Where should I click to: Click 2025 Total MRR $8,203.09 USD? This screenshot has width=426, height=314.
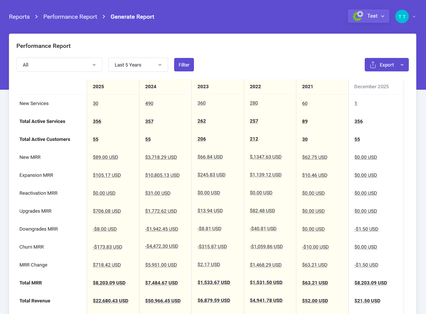(x=109, y=283)
